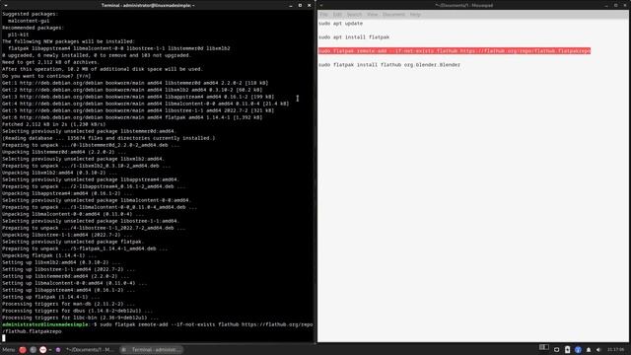This screenshot has height=355, width=631.
Task: Open the File menu in Mousepad
Action: coord(323,15)
